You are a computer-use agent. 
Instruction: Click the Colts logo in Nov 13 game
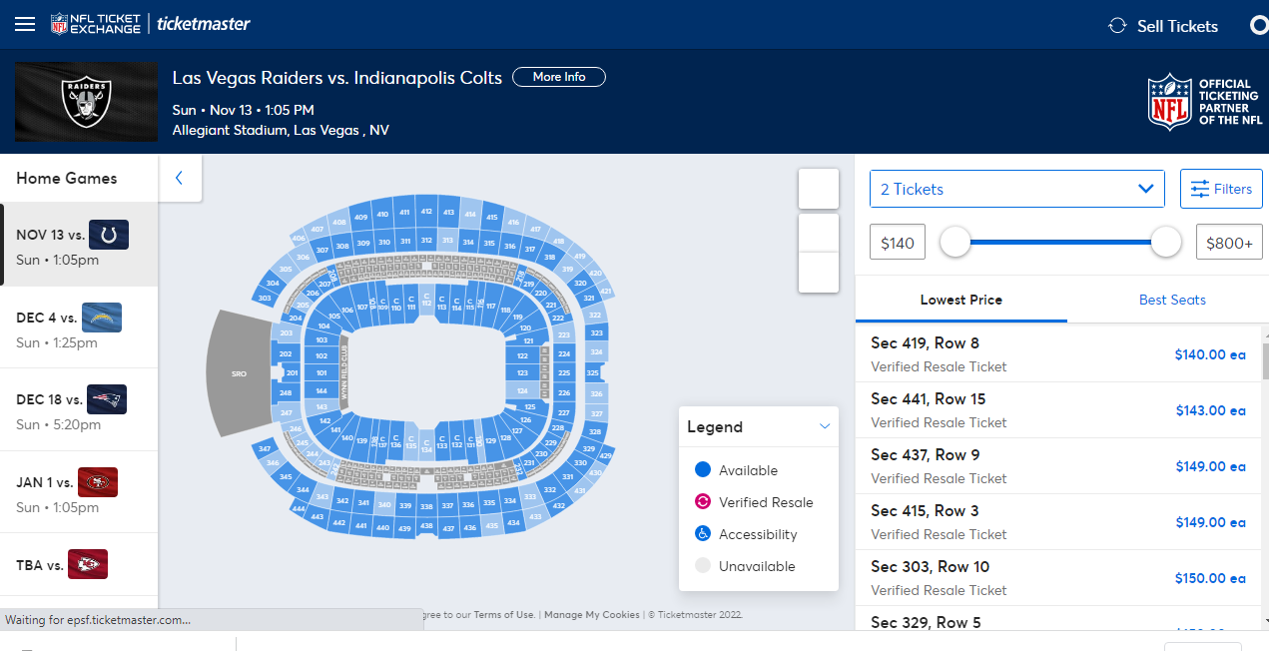point(108,235)
